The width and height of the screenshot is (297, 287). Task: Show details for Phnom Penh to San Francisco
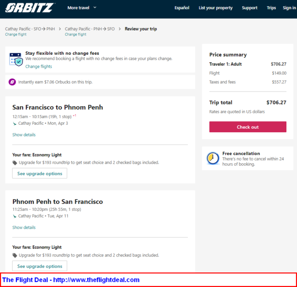(x=24, y=227)
